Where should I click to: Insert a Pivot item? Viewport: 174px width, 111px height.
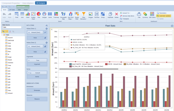click(x=17, y=15)
